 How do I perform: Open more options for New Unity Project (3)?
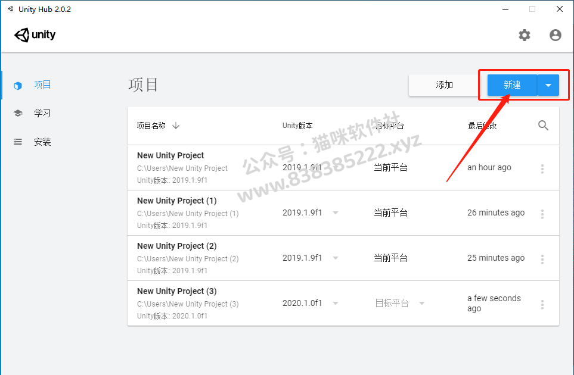[x=542, y=304]
